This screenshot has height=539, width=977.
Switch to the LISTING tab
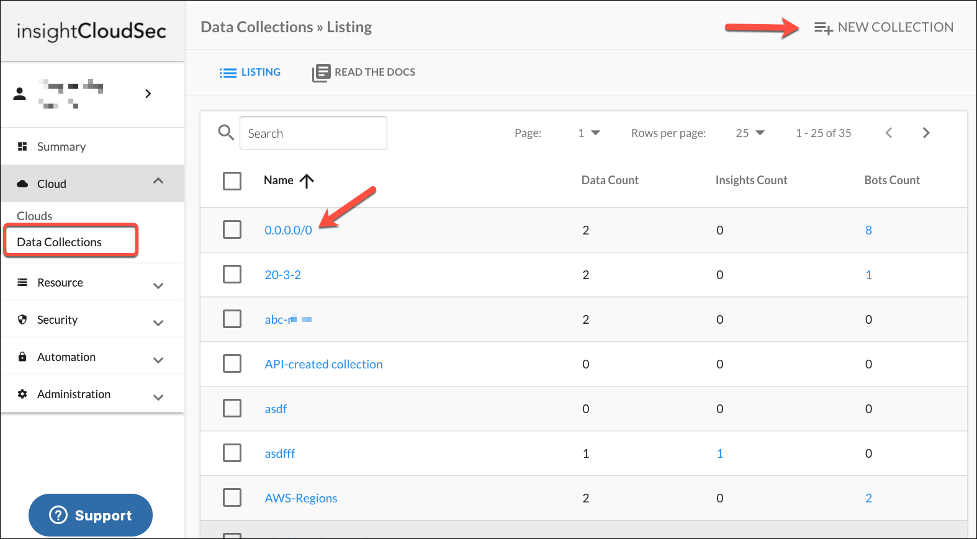250,73
